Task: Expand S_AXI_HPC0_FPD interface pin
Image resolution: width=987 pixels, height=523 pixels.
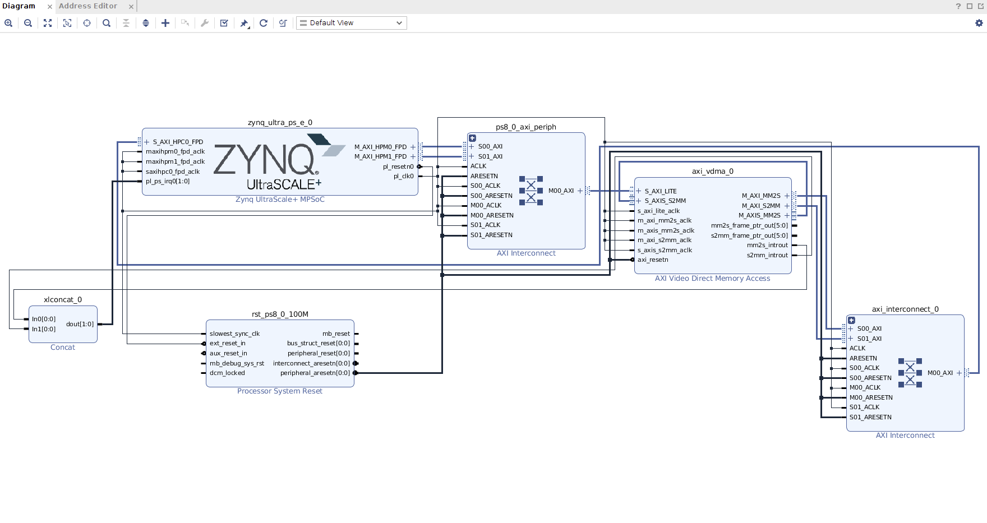Action: coord(147,142)
